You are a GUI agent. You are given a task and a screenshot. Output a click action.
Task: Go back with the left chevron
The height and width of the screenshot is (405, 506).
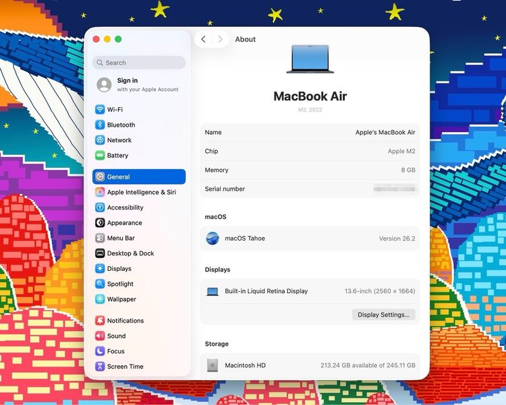click(203, 39)
